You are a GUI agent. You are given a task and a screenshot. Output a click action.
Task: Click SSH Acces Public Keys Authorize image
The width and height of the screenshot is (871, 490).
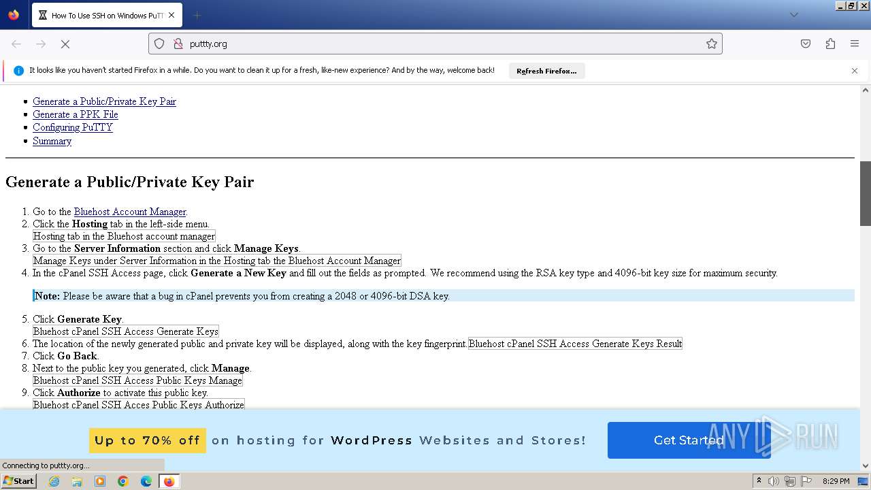[x=139, y=405]
